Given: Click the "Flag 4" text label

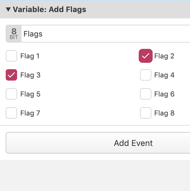Looking at the screenshot, I should [164, 75].
